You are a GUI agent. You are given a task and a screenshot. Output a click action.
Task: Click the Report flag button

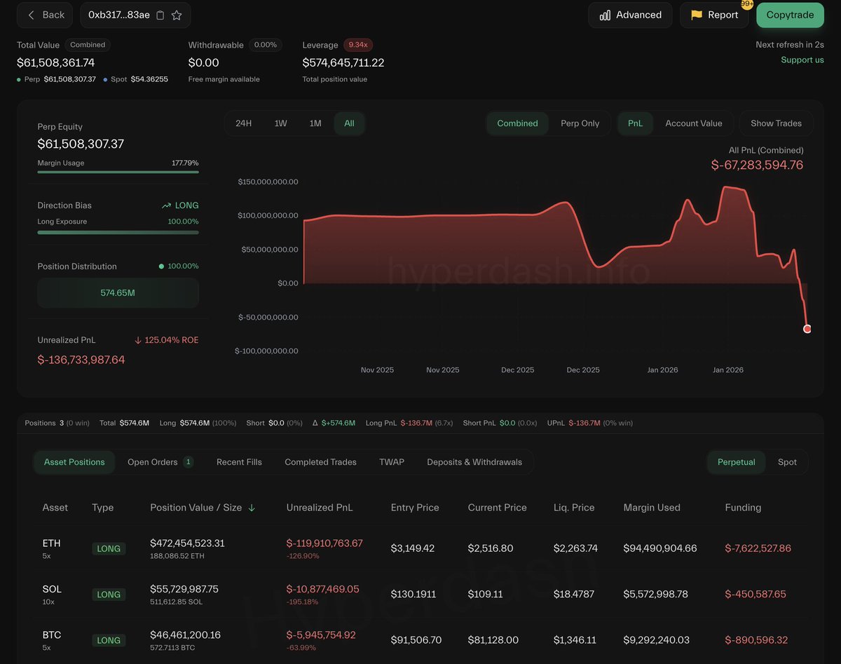tap(713, 15)
